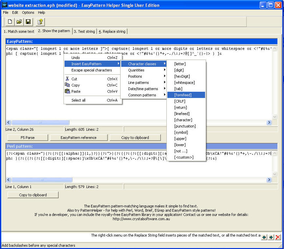This screenshot has width=284, height=249.
Task: Click the Open file folder icon
Action: 19,22
